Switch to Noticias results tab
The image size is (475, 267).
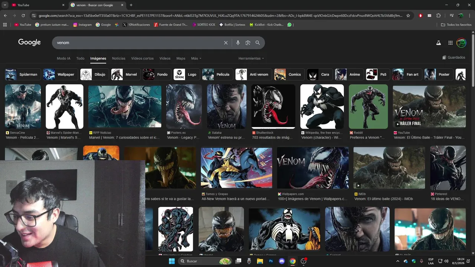pos(119,58)
